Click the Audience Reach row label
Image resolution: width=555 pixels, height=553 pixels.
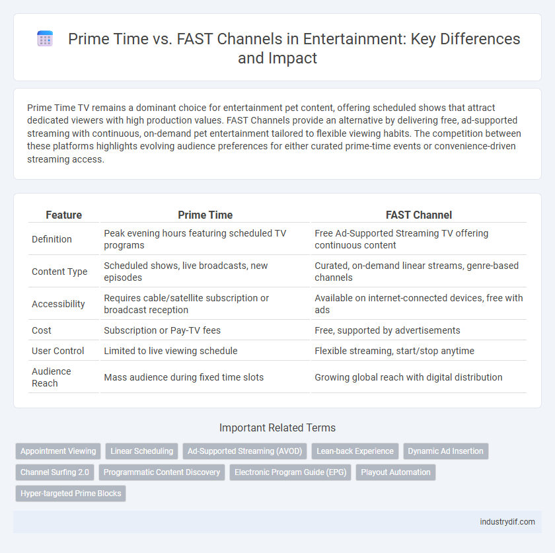pyautogui.click(x=52, y=377)
